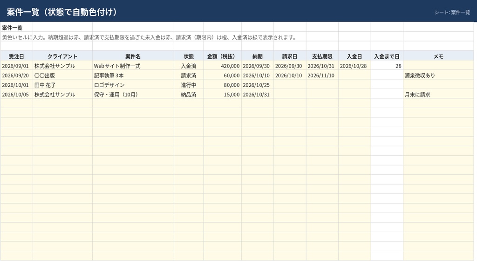The image size is (477, 261).
Task: Click the 受注日 column header
Action: [x=16, y=56]
